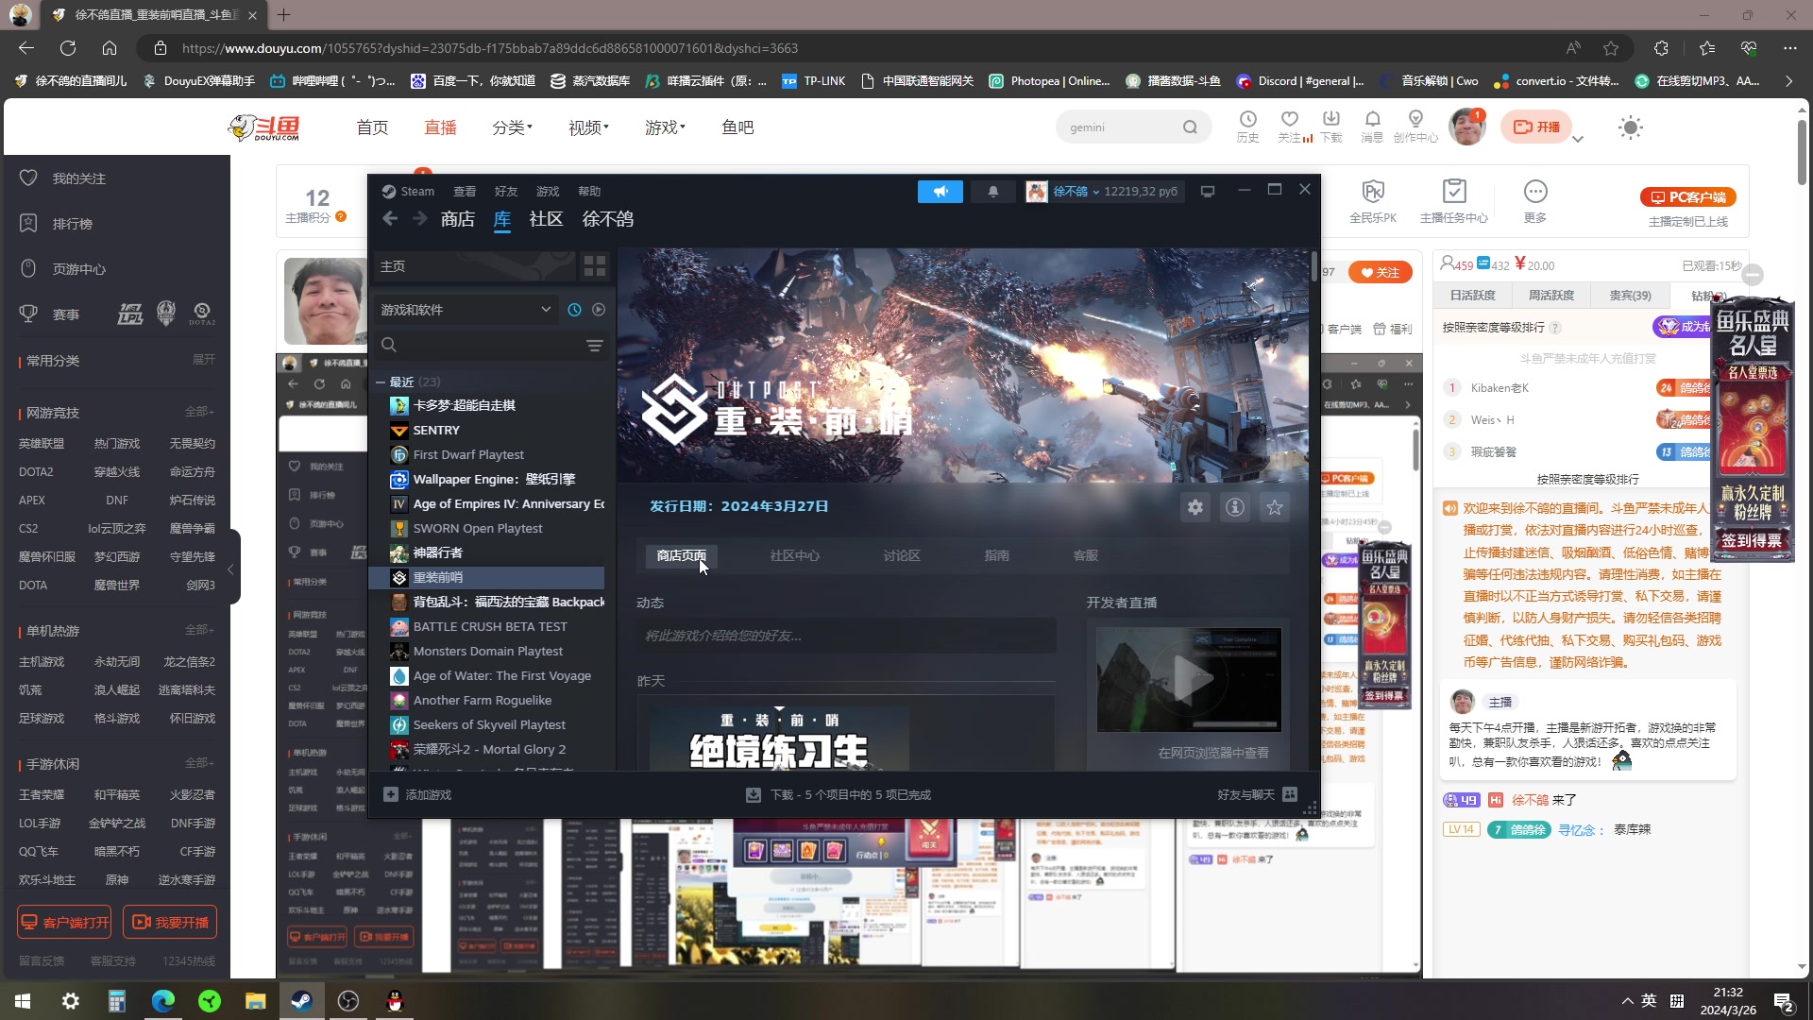
Task: Toggle Douyu light/dark theme sun icon
Action: tap(1630, 127)
